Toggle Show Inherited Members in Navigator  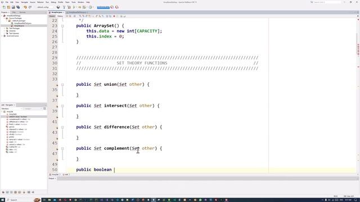click(3, 192)
